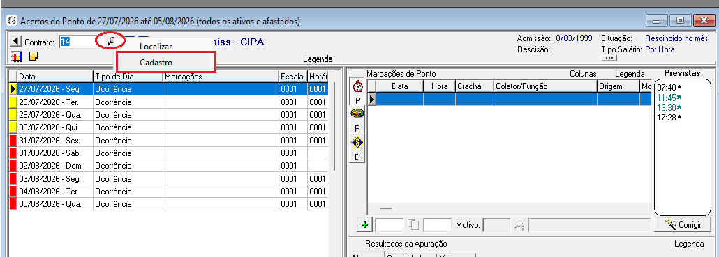Click the marking input before Motivo
Image resolution: width=719 pixels, height=257 pixels.
[438, 224]
